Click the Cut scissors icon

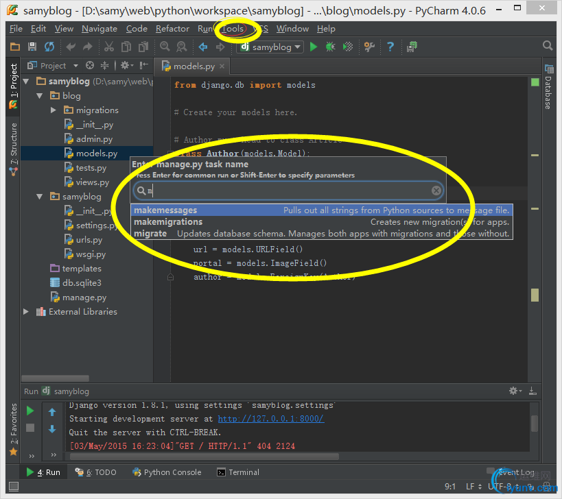click(x=109, y=47)
